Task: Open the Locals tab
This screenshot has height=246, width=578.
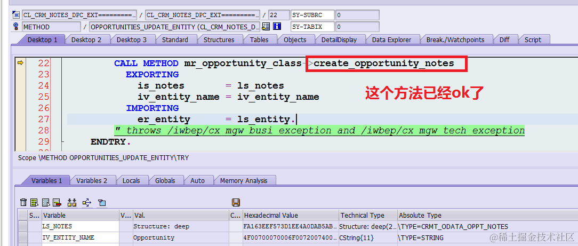Action: (x=131, y=181)
